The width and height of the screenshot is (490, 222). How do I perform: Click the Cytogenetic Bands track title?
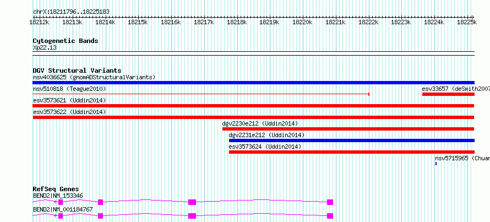tap(66, 41)
